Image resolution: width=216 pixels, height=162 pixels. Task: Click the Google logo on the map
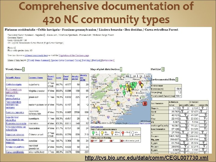tap(95, 122)
